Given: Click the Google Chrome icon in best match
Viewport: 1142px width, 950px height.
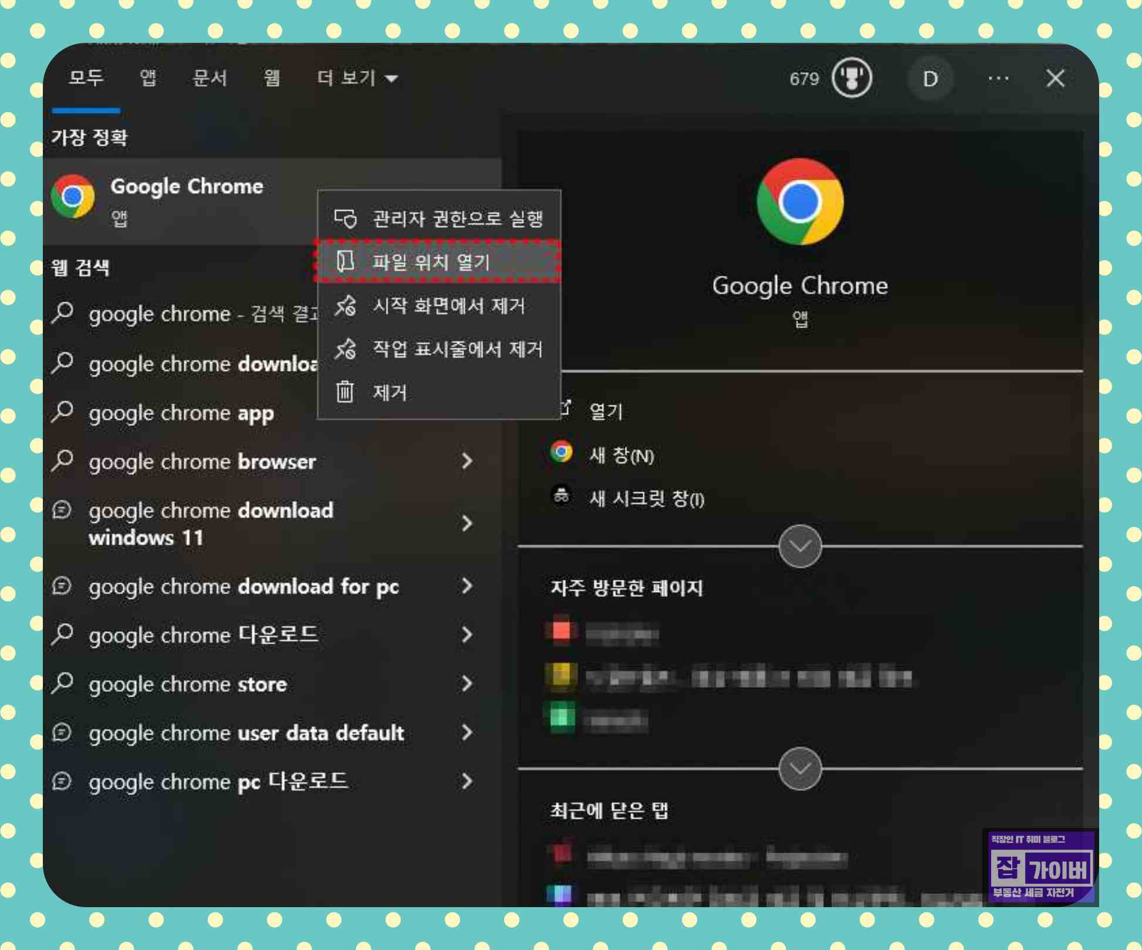Looking at the screenshot, I should point(73,197).
